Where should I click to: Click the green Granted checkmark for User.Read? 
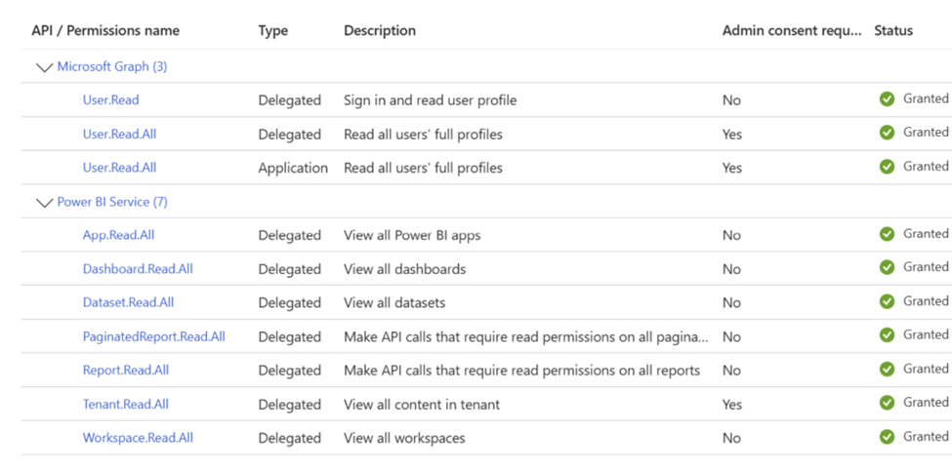tap(887, 98)
